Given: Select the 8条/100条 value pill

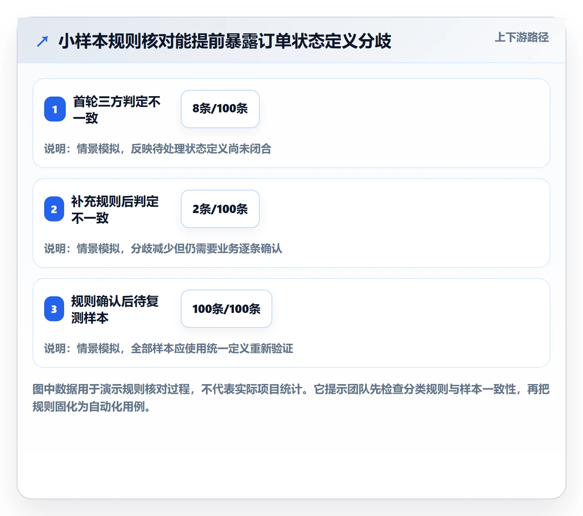Looking at the screenshot, I should (x=220, y=109).
